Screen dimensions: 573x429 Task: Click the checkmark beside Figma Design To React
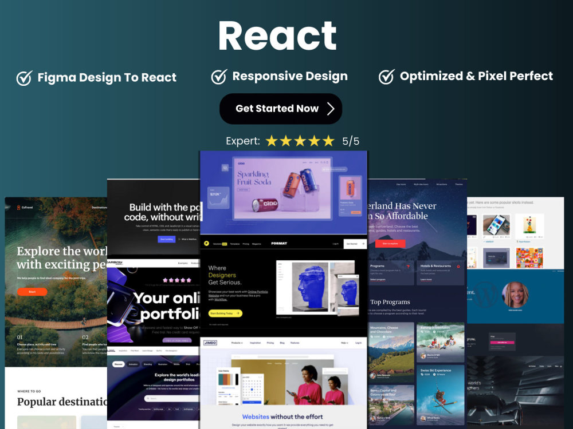click(x=25, y=78)
